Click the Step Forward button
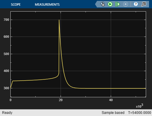 coord(118,4)
